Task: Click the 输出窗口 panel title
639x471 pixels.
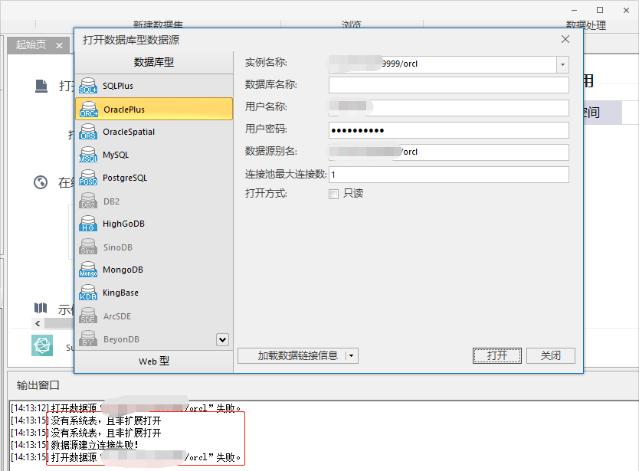Action: tap(38, 385)
